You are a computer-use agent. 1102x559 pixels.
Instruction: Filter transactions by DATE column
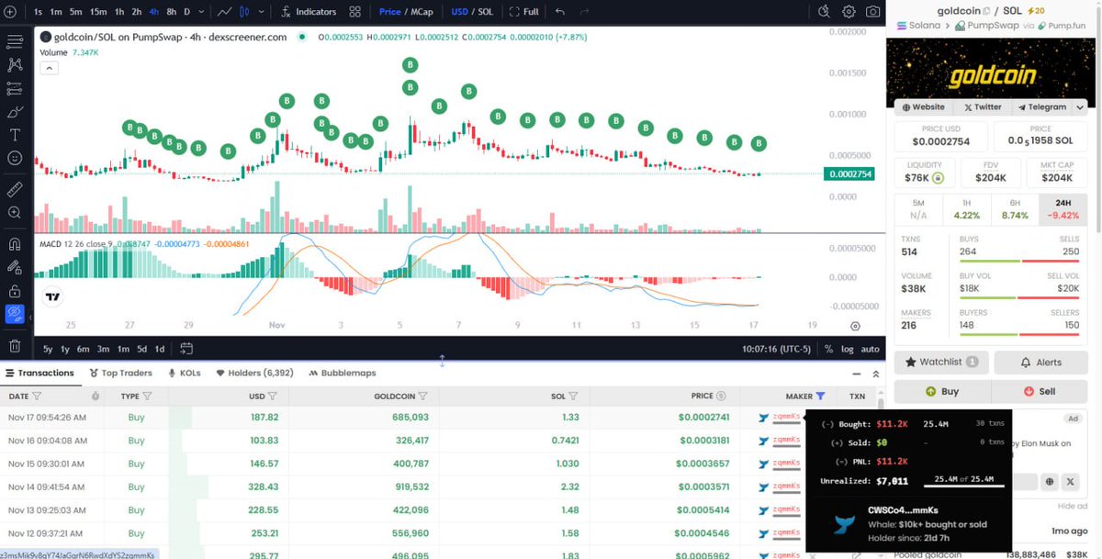tap(37, 397)
